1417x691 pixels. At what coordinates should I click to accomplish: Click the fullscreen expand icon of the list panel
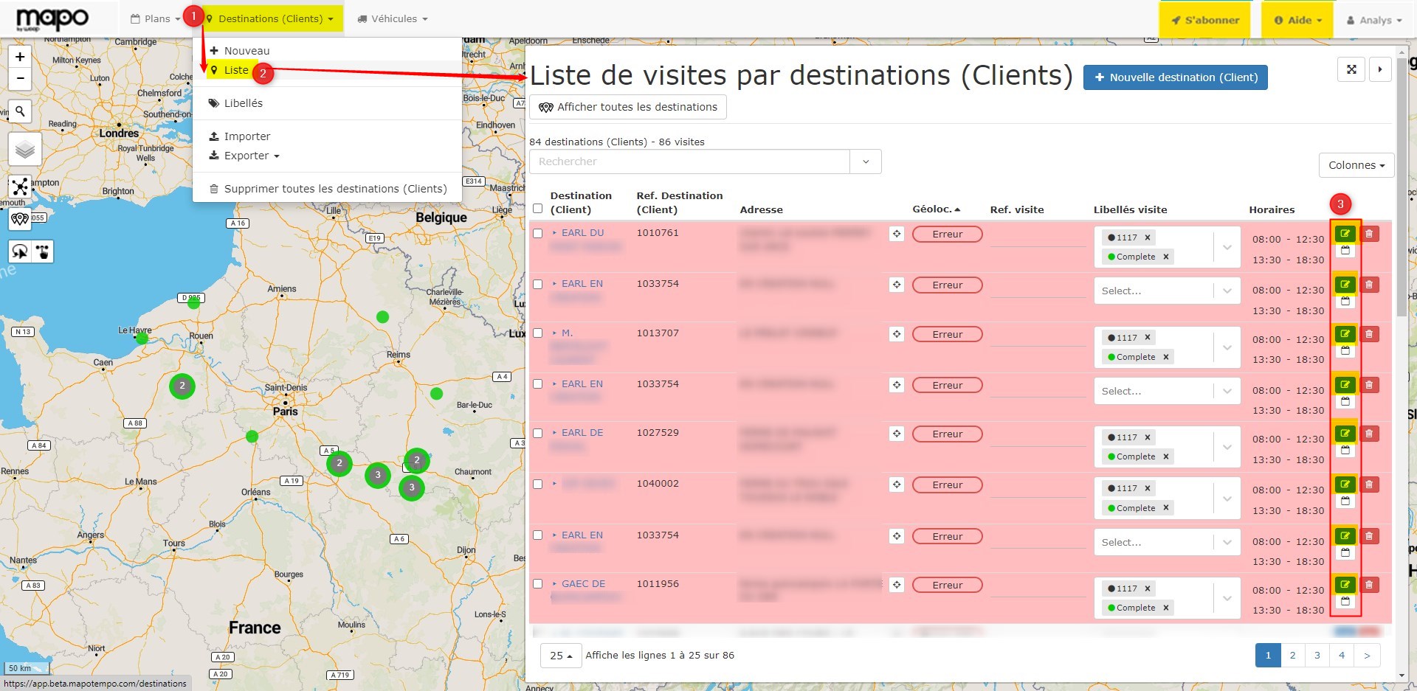point(1351,69)
